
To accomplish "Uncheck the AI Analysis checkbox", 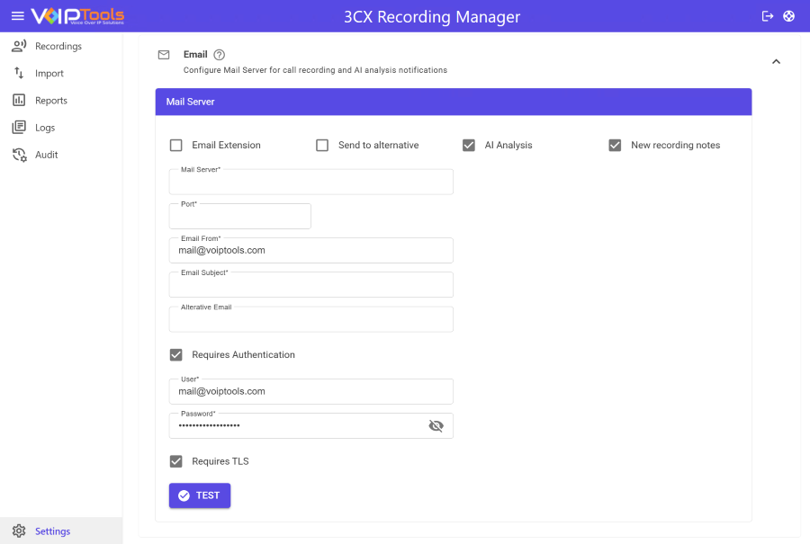I will click(x=469, y=146).
